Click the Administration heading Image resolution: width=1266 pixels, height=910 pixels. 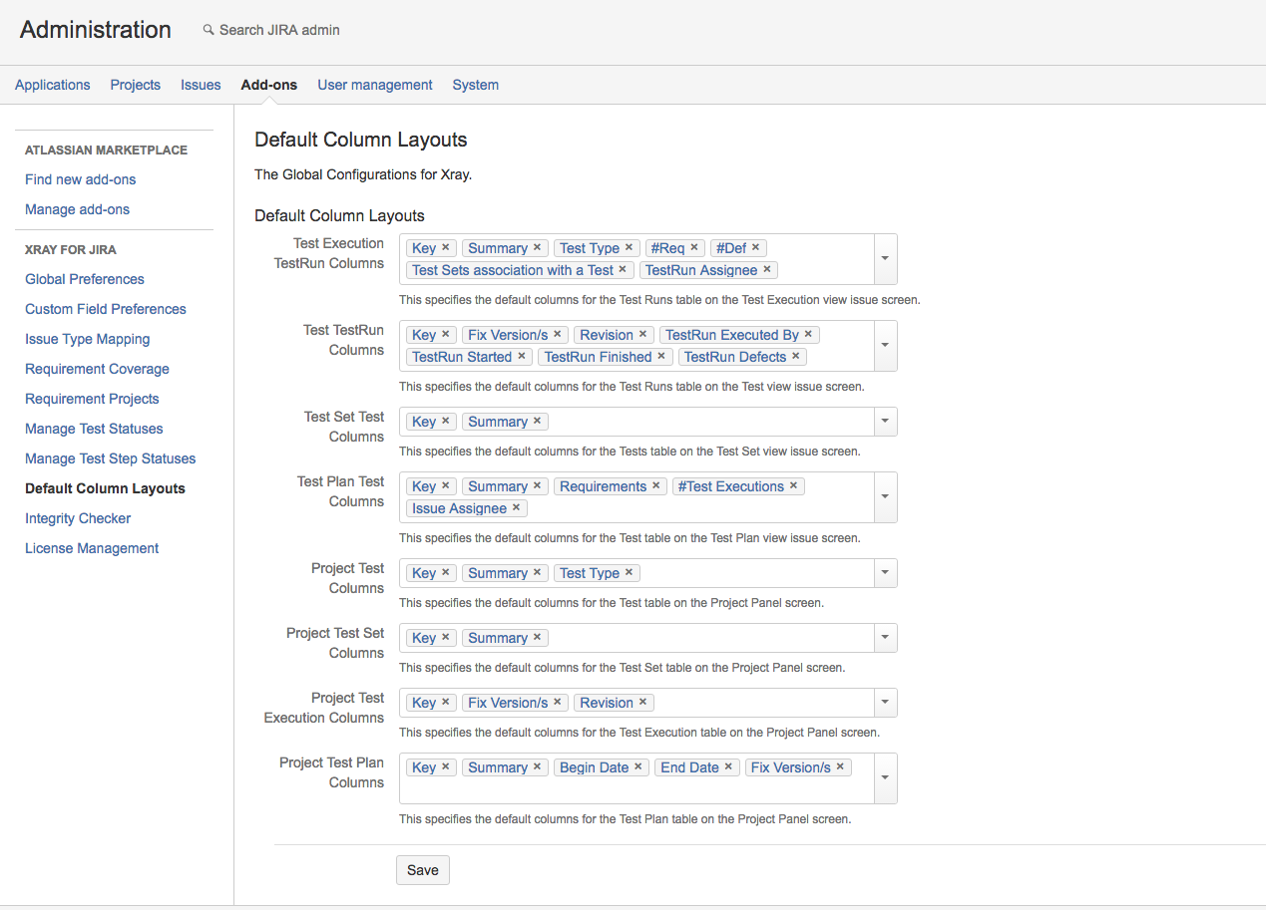click(x=96, y=30)
